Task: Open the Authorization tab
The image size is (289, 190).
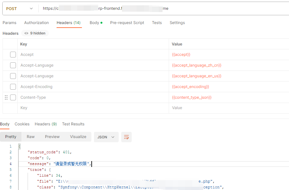Action: click(x=36, y=23)
